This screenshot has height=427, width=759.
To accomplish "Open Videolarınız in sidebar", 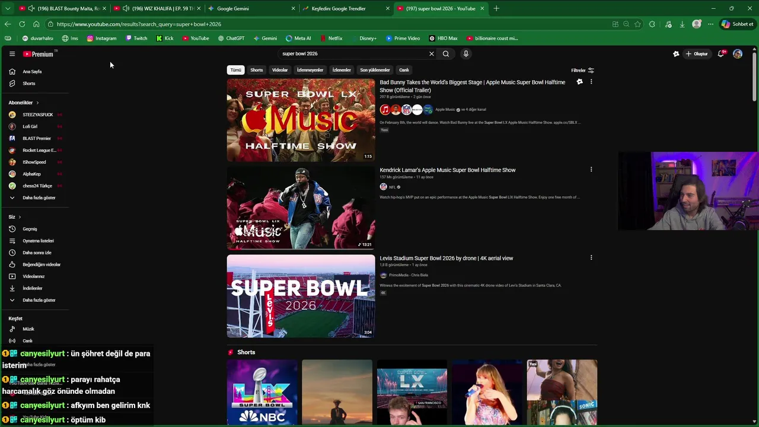I will 34,276.
